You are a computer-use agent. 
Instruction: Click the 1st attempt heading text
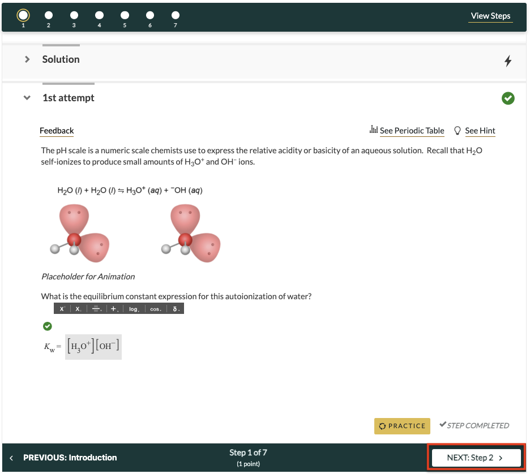tap(69, 98)
